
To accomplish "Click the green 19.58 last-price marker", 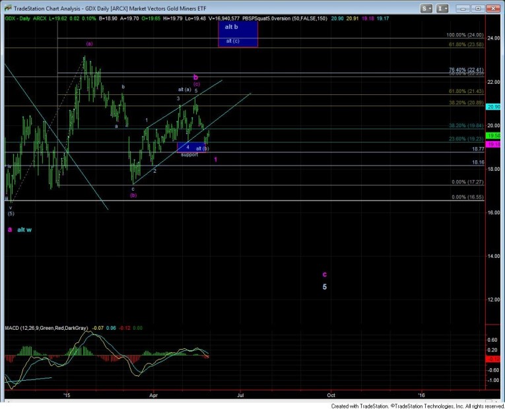I will pyautogui.click(x=494, y=135).
